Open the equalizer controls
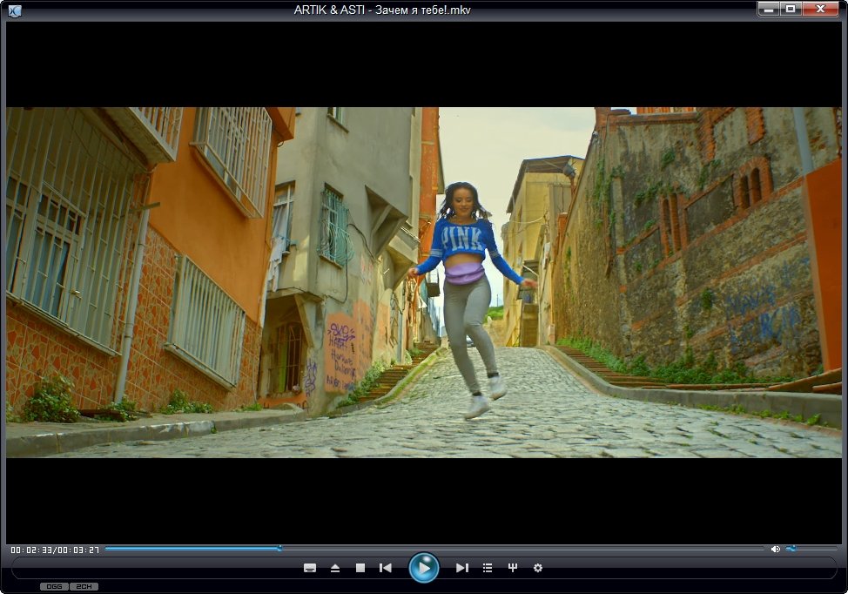This screenshot has width=848, height=594. (513, 568)
